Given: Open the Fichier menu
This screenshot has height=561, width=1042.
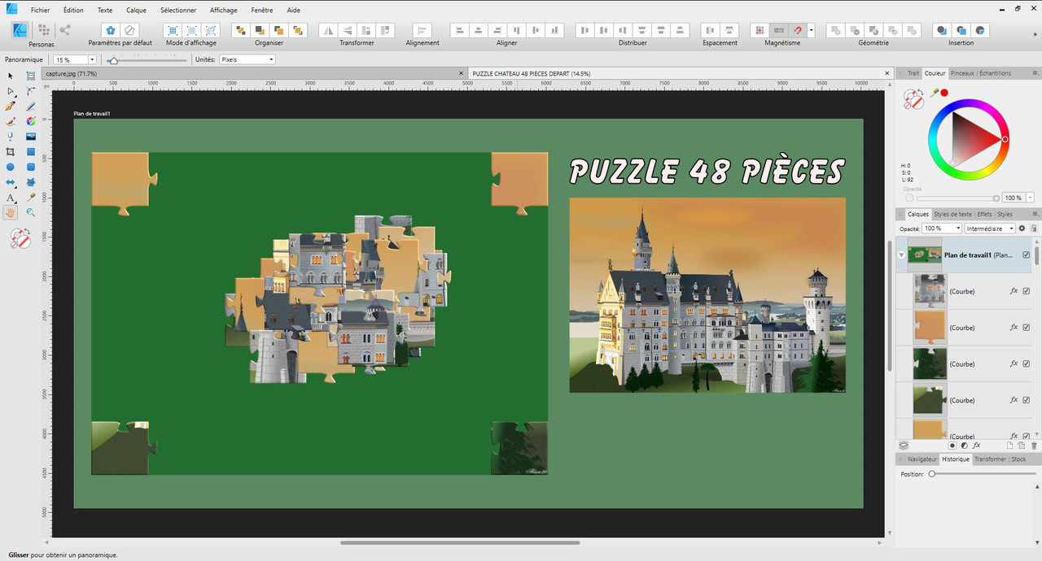Looking at the screenshot, I should [x=40, y=11].
